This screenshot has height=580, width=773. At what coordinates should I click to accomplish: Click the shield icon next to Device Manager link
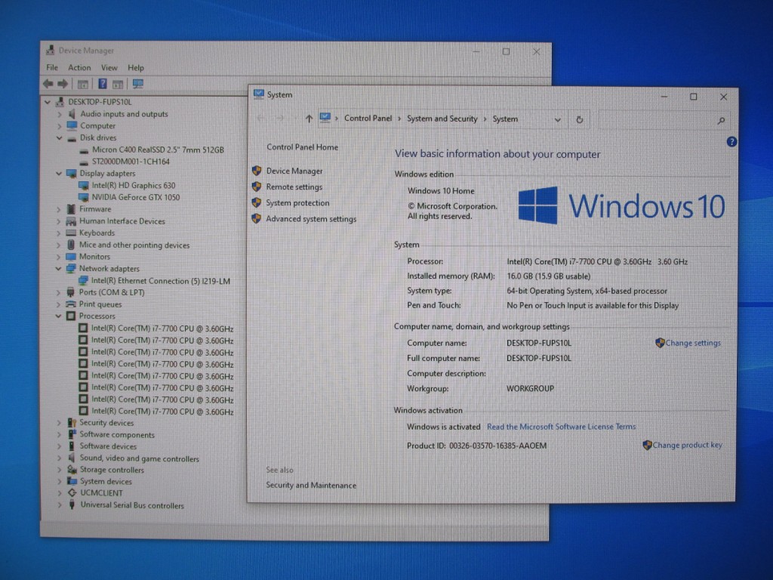pyautogui.click(x=257, y=171)
